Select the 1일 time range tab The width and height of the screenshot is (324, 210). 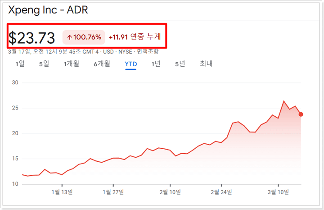(x=20, y=64)
